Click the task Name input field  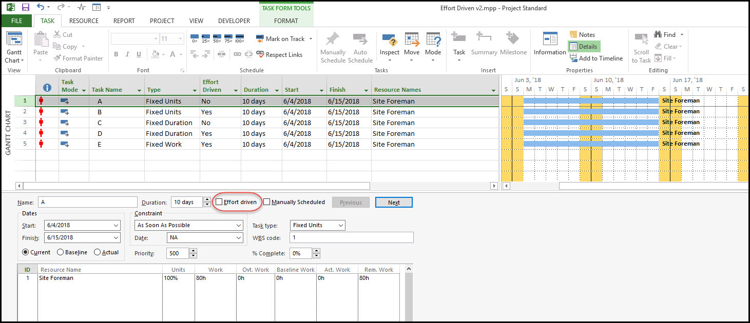[x=88, y=203]
